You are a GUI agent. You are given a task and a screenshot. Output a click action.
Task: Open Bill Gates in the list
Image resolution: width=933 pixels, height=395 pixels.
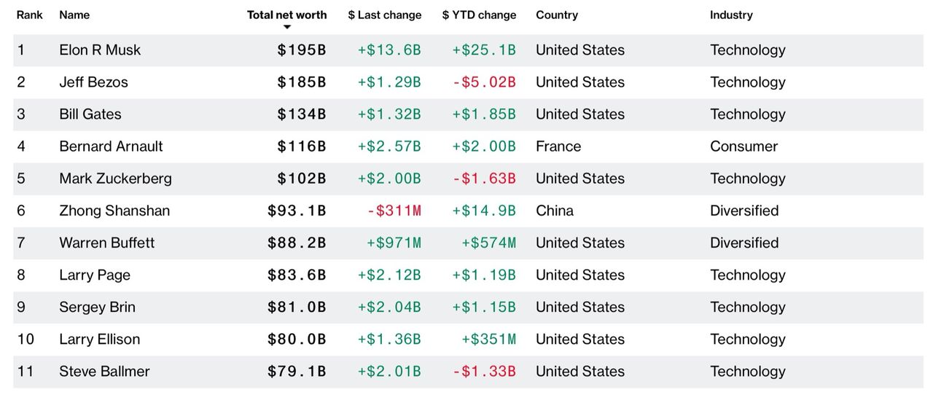(90, 114)
